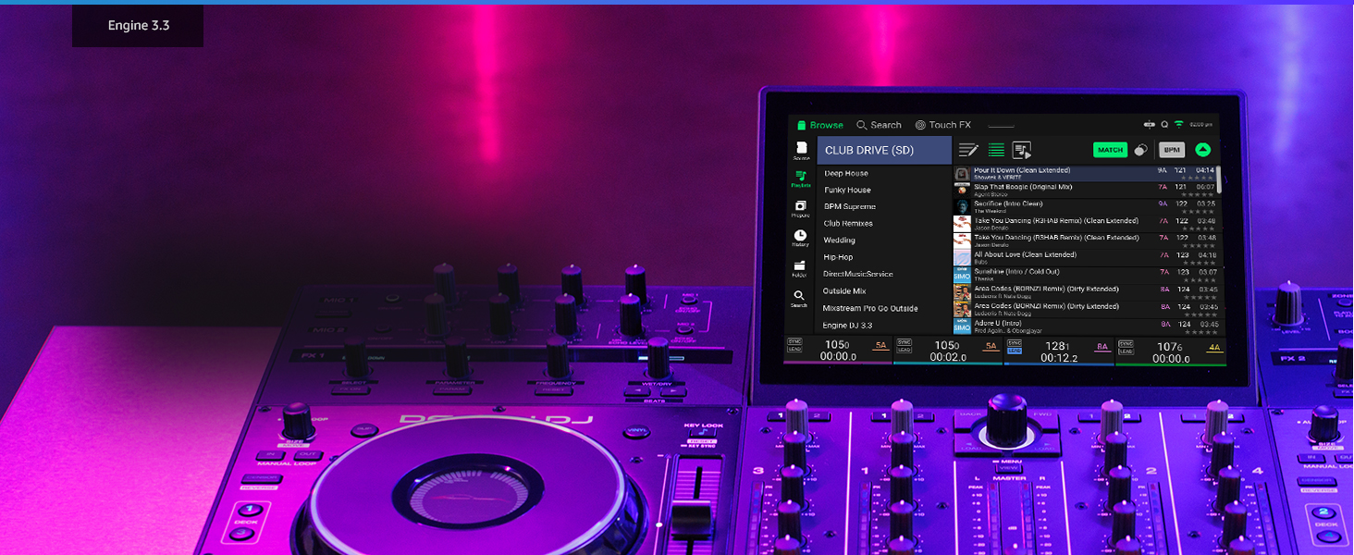The width and height of the screenshot is (1354, 555).
Task: Tap the Q quantize status icon
Action: (x=1165, y=124)
